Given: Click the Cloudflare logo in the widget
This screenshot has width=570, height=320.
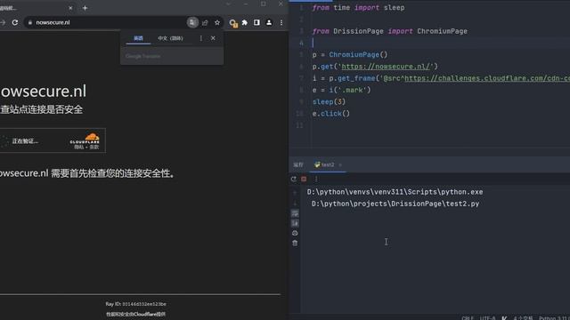Looking at the screenshot, I should (x=85, y=139).
